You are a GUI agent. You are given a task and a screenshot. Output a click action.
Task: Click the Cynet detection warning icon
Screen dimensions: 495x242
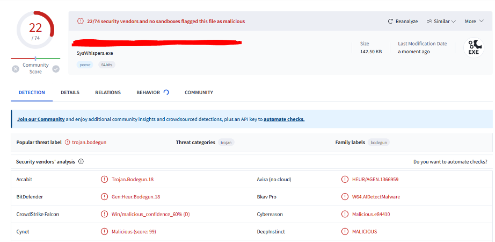pyautogui.click(x=104, y=232)
